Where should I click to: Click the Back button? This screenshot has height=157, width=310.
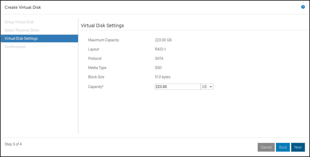(282, 147)
